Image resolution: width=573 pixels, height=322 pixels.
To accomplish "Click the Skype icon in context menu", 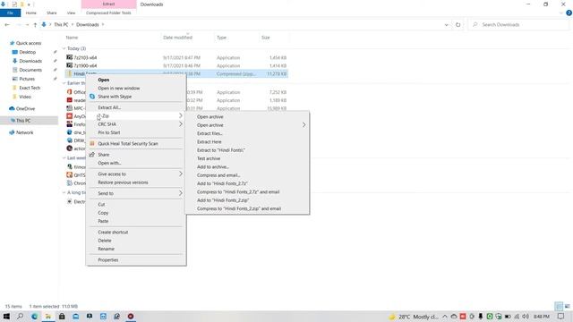I will (92, 97).
